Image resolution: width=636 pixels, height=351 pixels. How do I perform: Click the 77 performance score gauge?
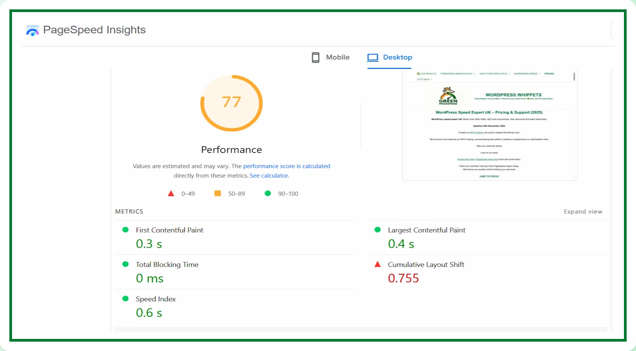[231, 103]
